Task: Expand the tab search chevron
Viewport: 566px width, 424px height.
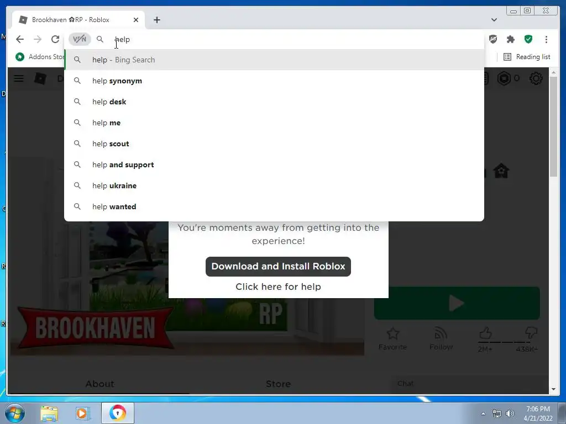Action: (494, 20)
